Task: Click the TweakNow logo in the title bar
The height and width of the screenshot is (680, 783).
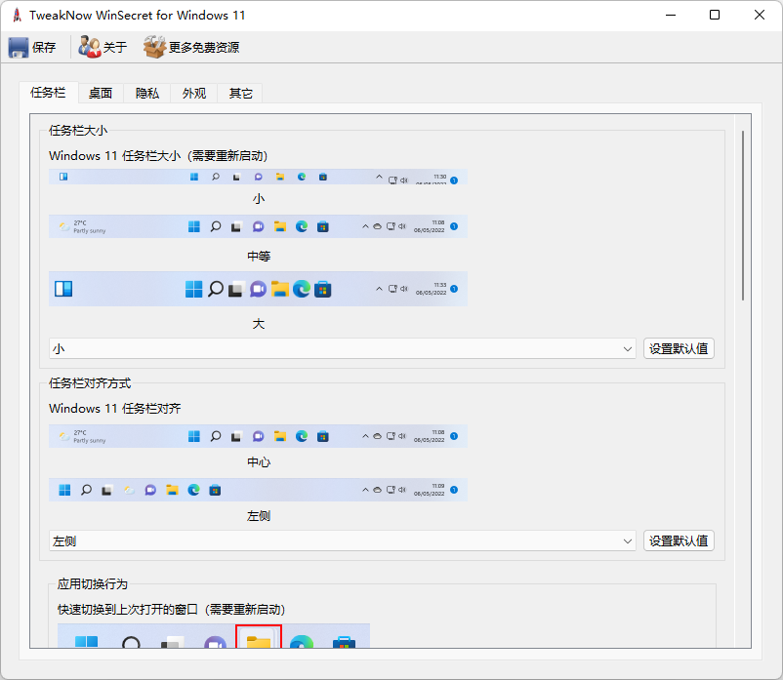Action: 15,15
